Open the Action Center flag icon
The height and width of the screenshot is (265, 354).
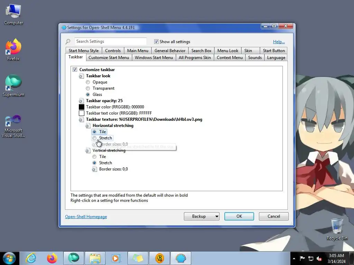click(x=302, y=258)
